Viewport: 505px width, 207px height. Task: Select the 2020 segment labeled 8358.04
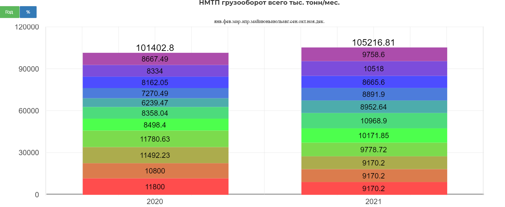[x=155, y=113]
